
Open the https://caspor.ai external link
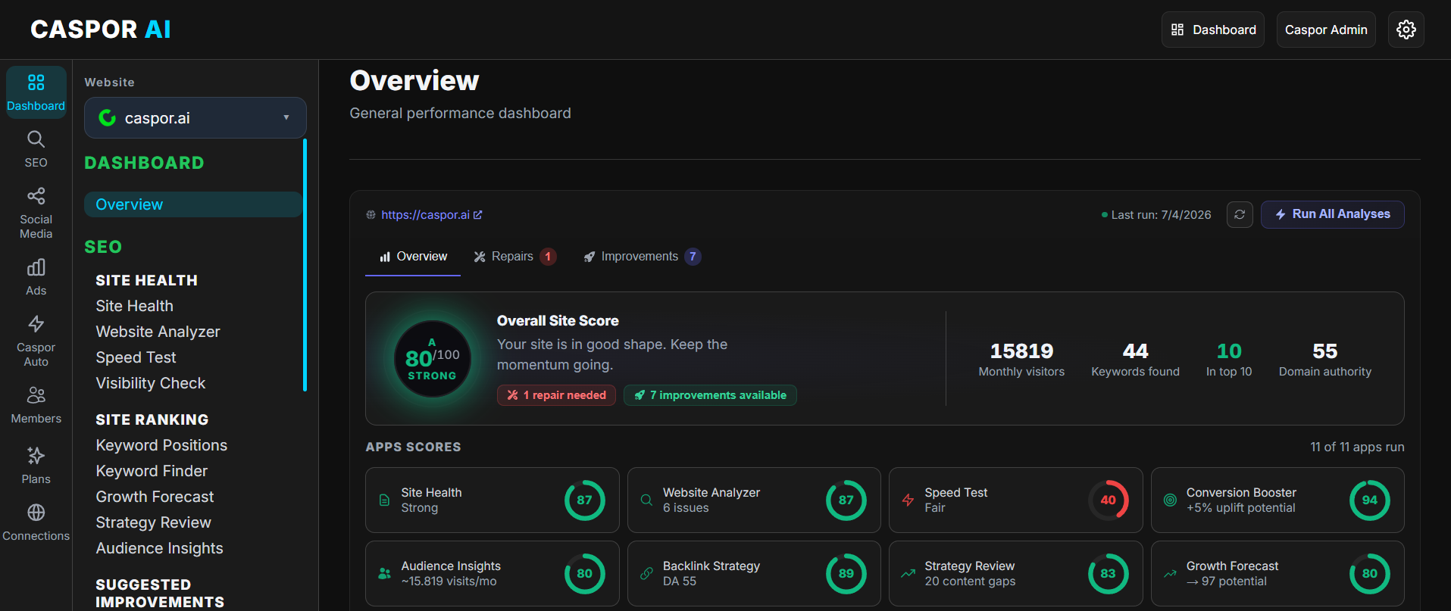(431, 215)
